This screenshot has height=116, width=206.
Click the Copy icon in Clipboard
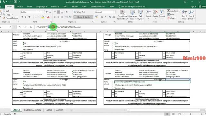coord(4,15)
